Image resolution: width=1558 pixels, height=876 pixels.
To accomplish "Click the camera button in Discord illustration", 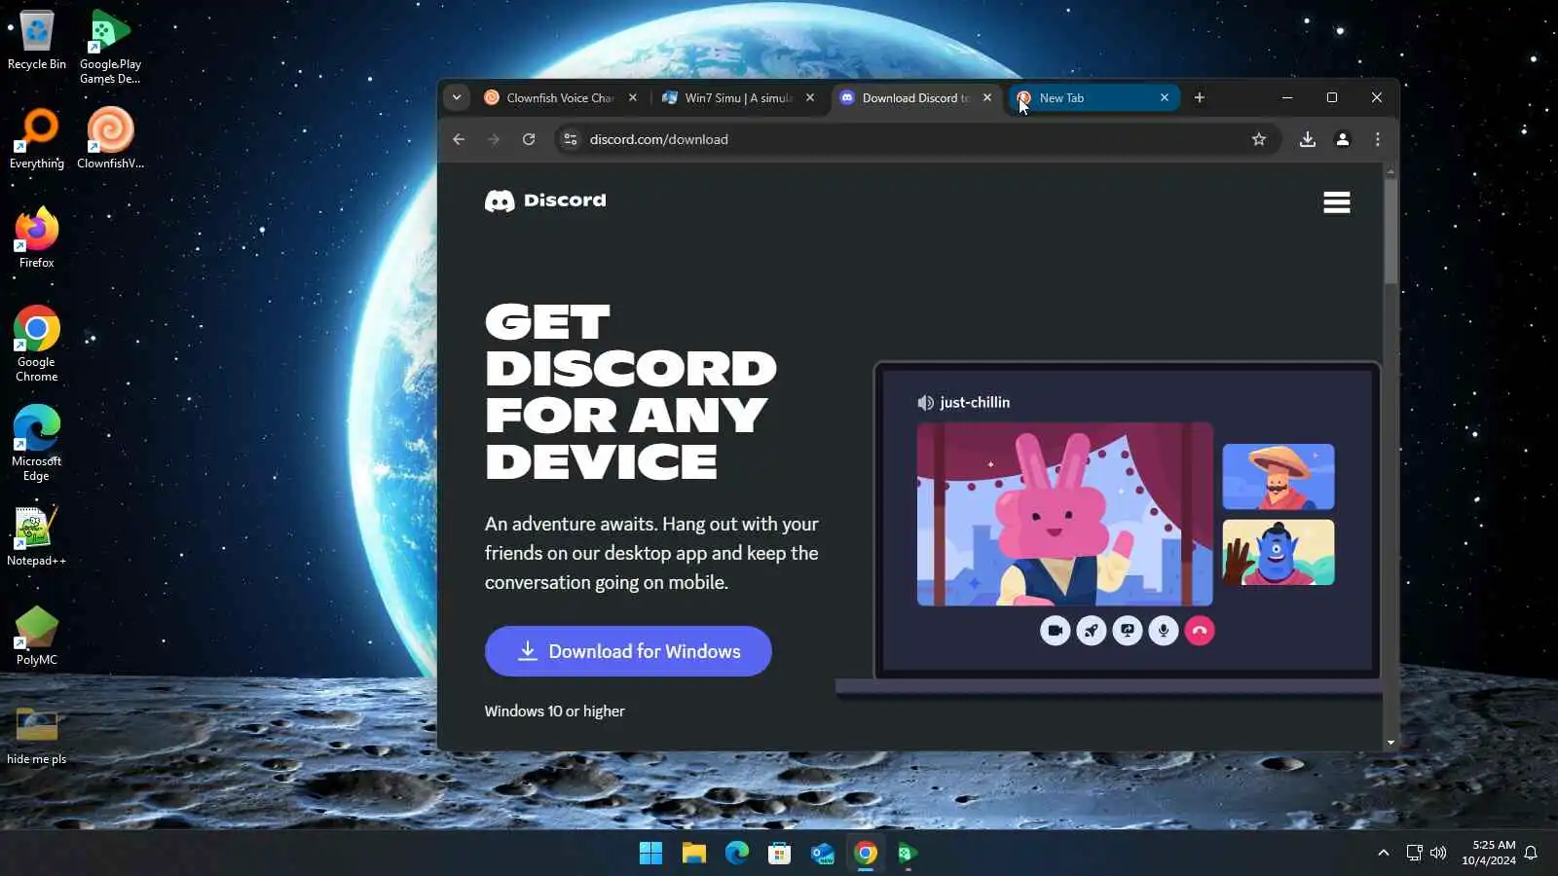I will point(1055,631).
